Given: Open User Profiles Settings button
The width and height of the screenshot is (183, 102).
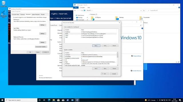Looking at the screenshot, I should pos(43,34).
